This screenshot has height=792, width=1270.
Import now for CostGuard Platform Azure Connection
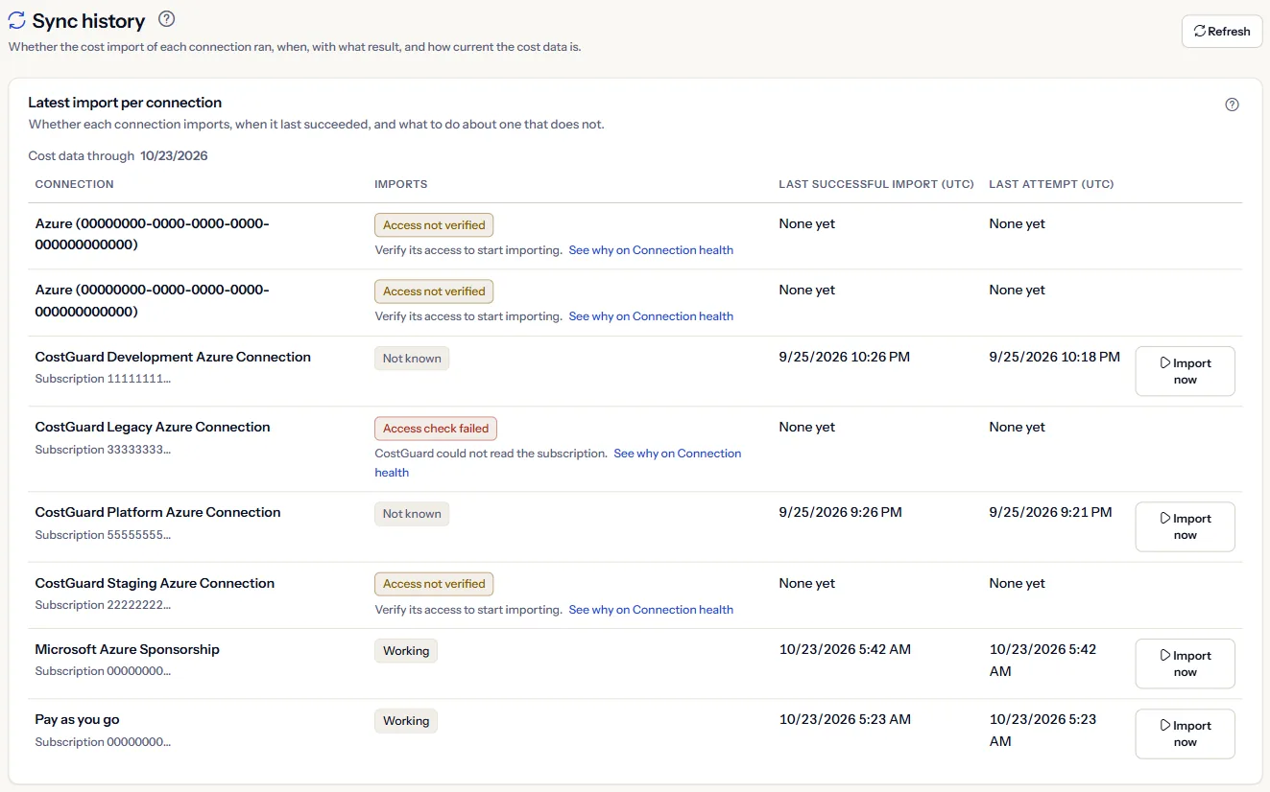click(x=1185, y=526)
